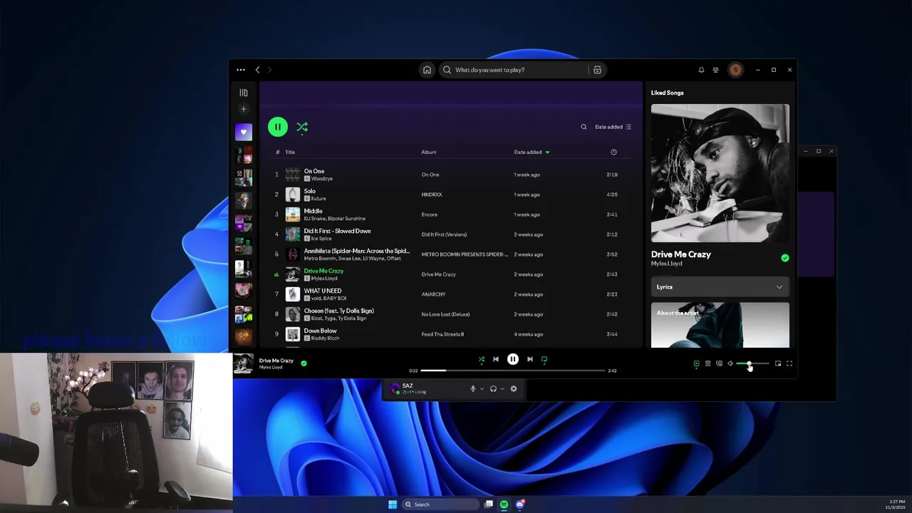
Task: Go back with the left arrow
Action: [x=258, y=70]
